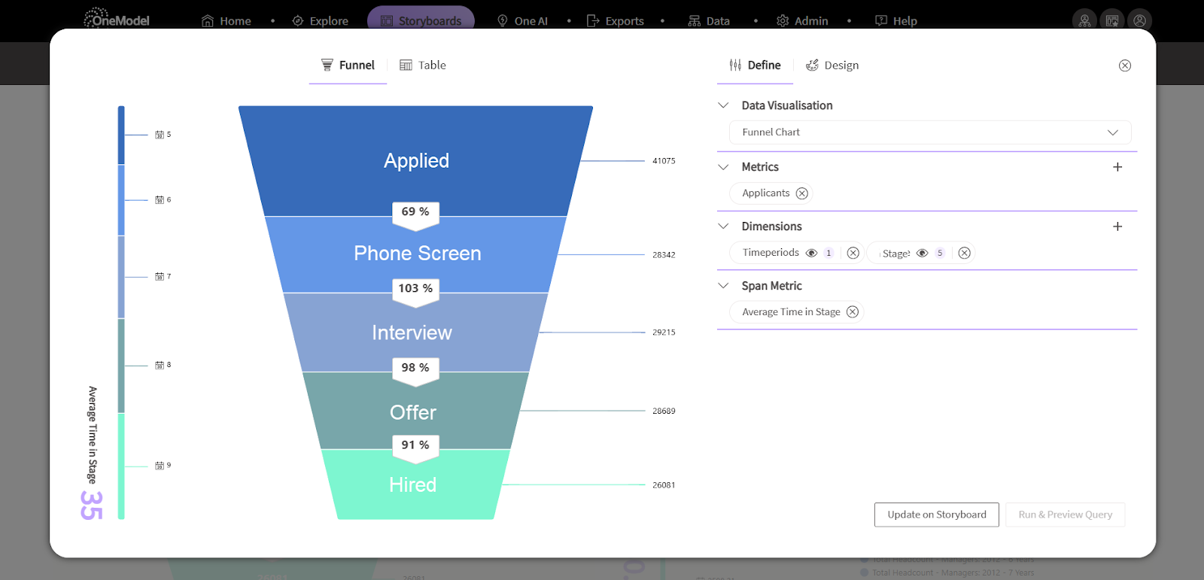
Task: Open the Design tab
Action: coord(832,65)
